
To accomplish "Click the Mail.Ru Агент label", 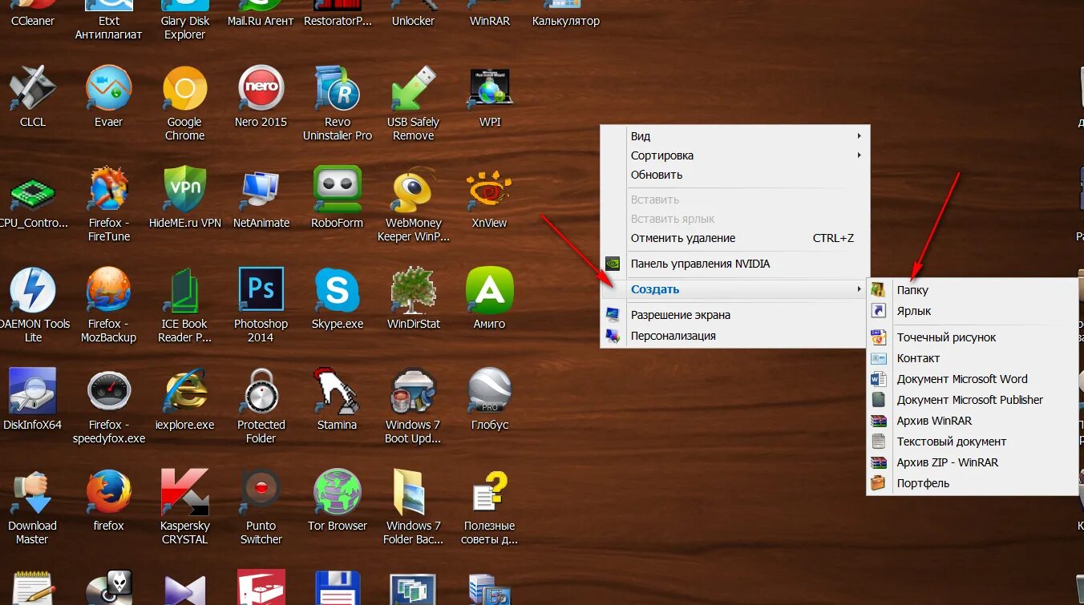I will tap(261, 21).
